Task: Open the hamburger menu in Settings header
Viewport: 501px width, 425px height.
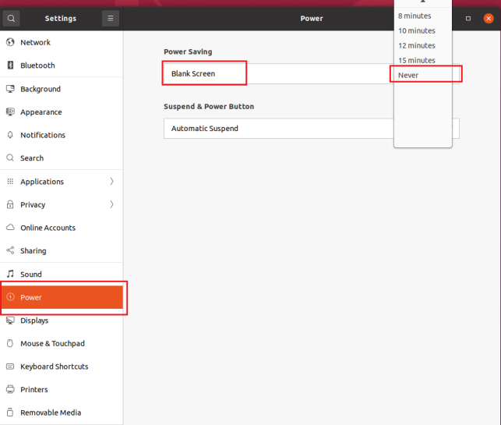Action: pyautogui.click(x=111, y=18)
